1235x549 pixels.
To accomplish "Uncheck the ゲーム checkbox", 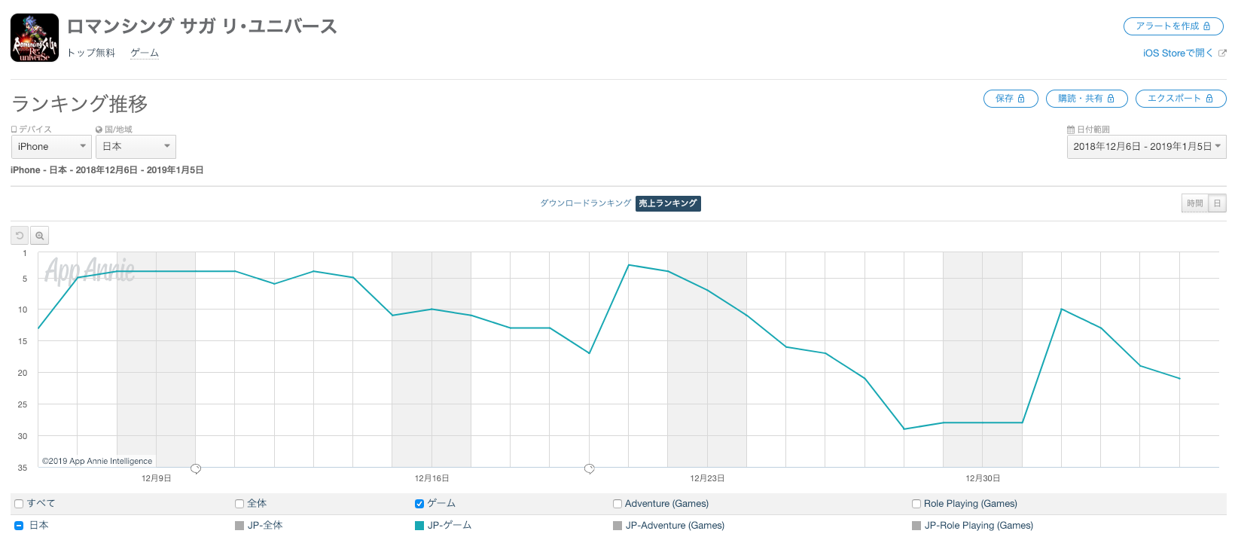I will point(419,504).
